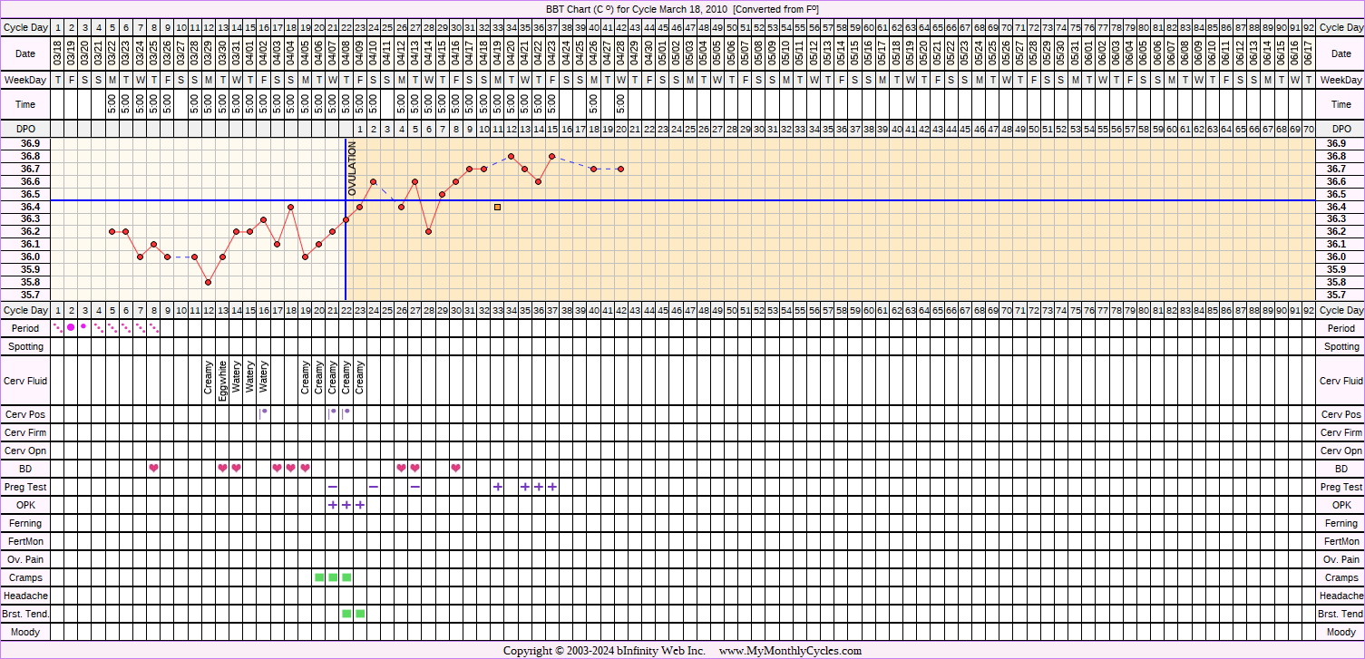
Task: Select negative pregnancy test mark on day 21
Action: pos(332,487)
